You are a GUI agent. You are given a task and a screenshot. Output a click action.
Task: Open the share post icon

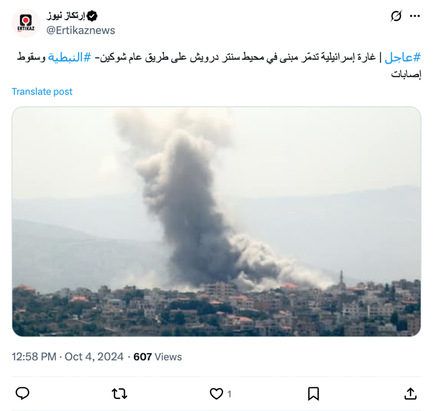point(410,394)
